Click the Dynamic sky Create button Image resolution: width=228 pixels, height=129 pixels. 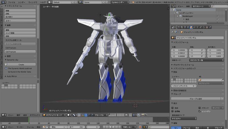pyautogui.click(x=20, y=64)
